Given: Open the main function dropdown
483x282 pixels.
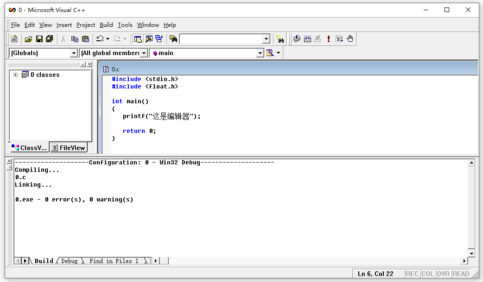Looking at the screenshot, I should point(261,53).
